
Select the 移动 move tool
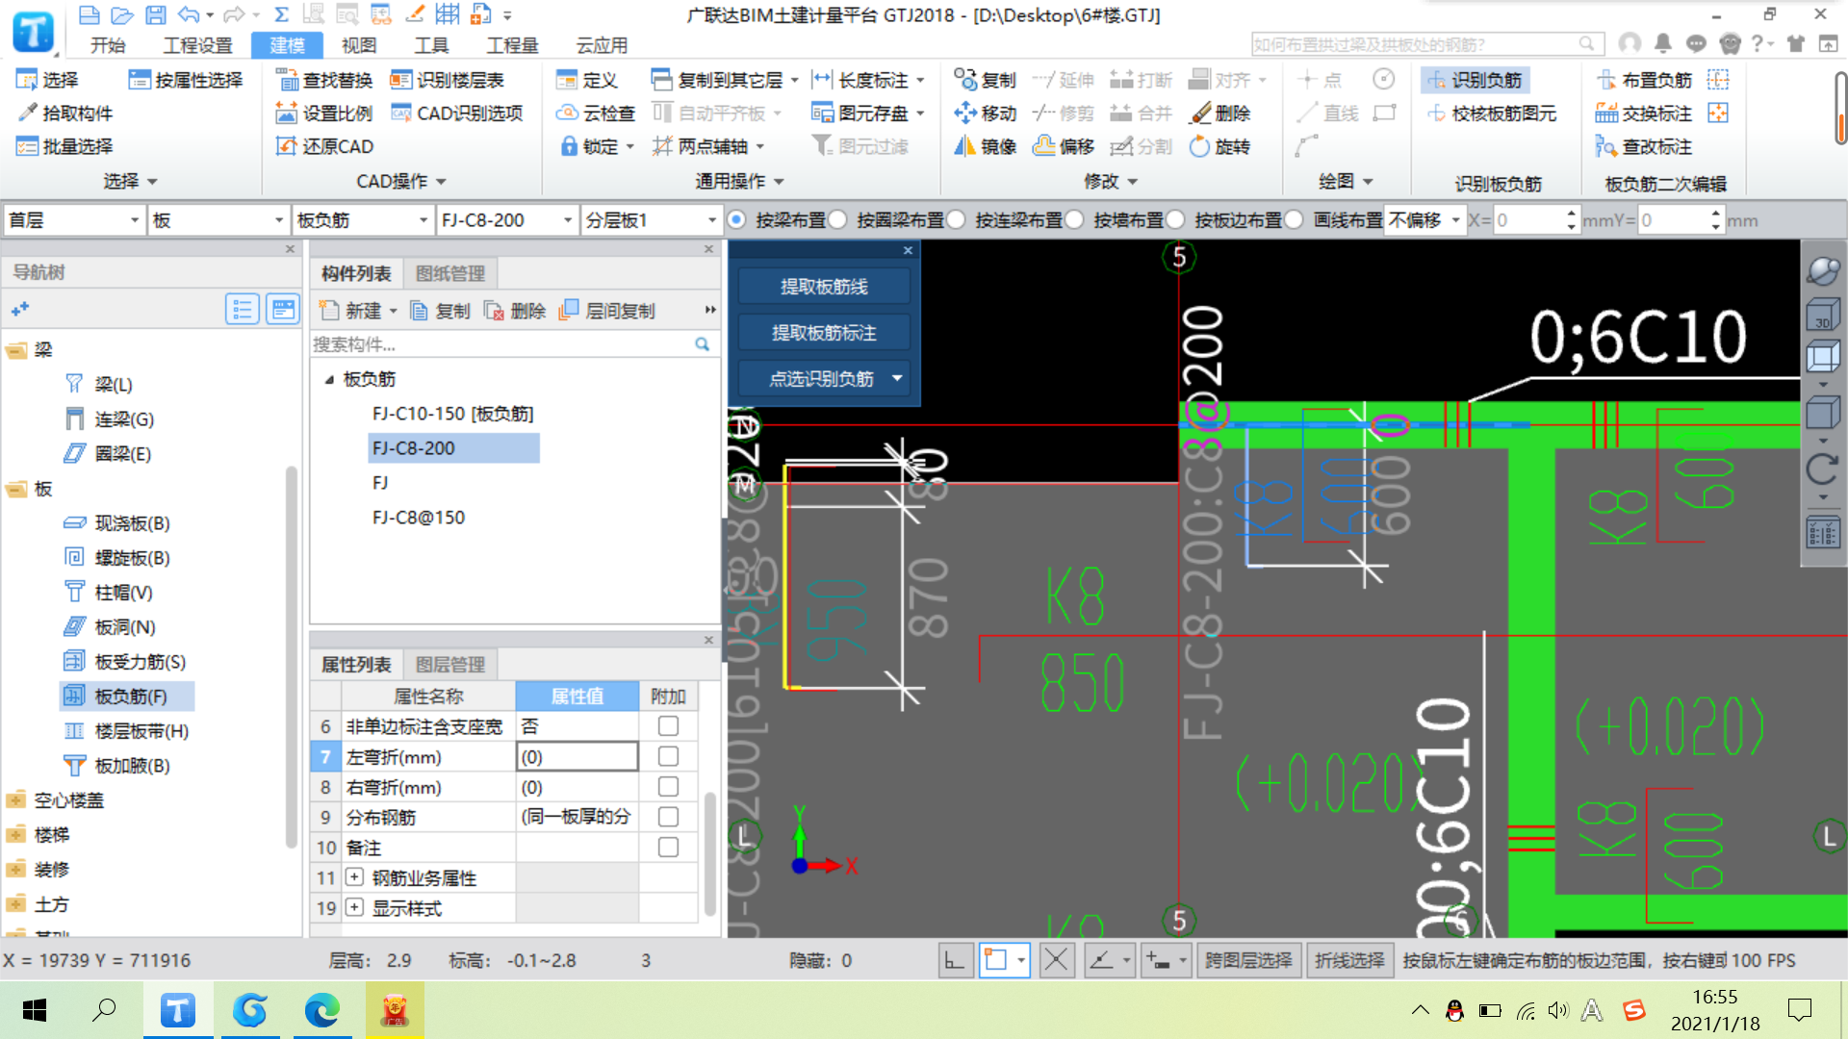pos(985,114)
